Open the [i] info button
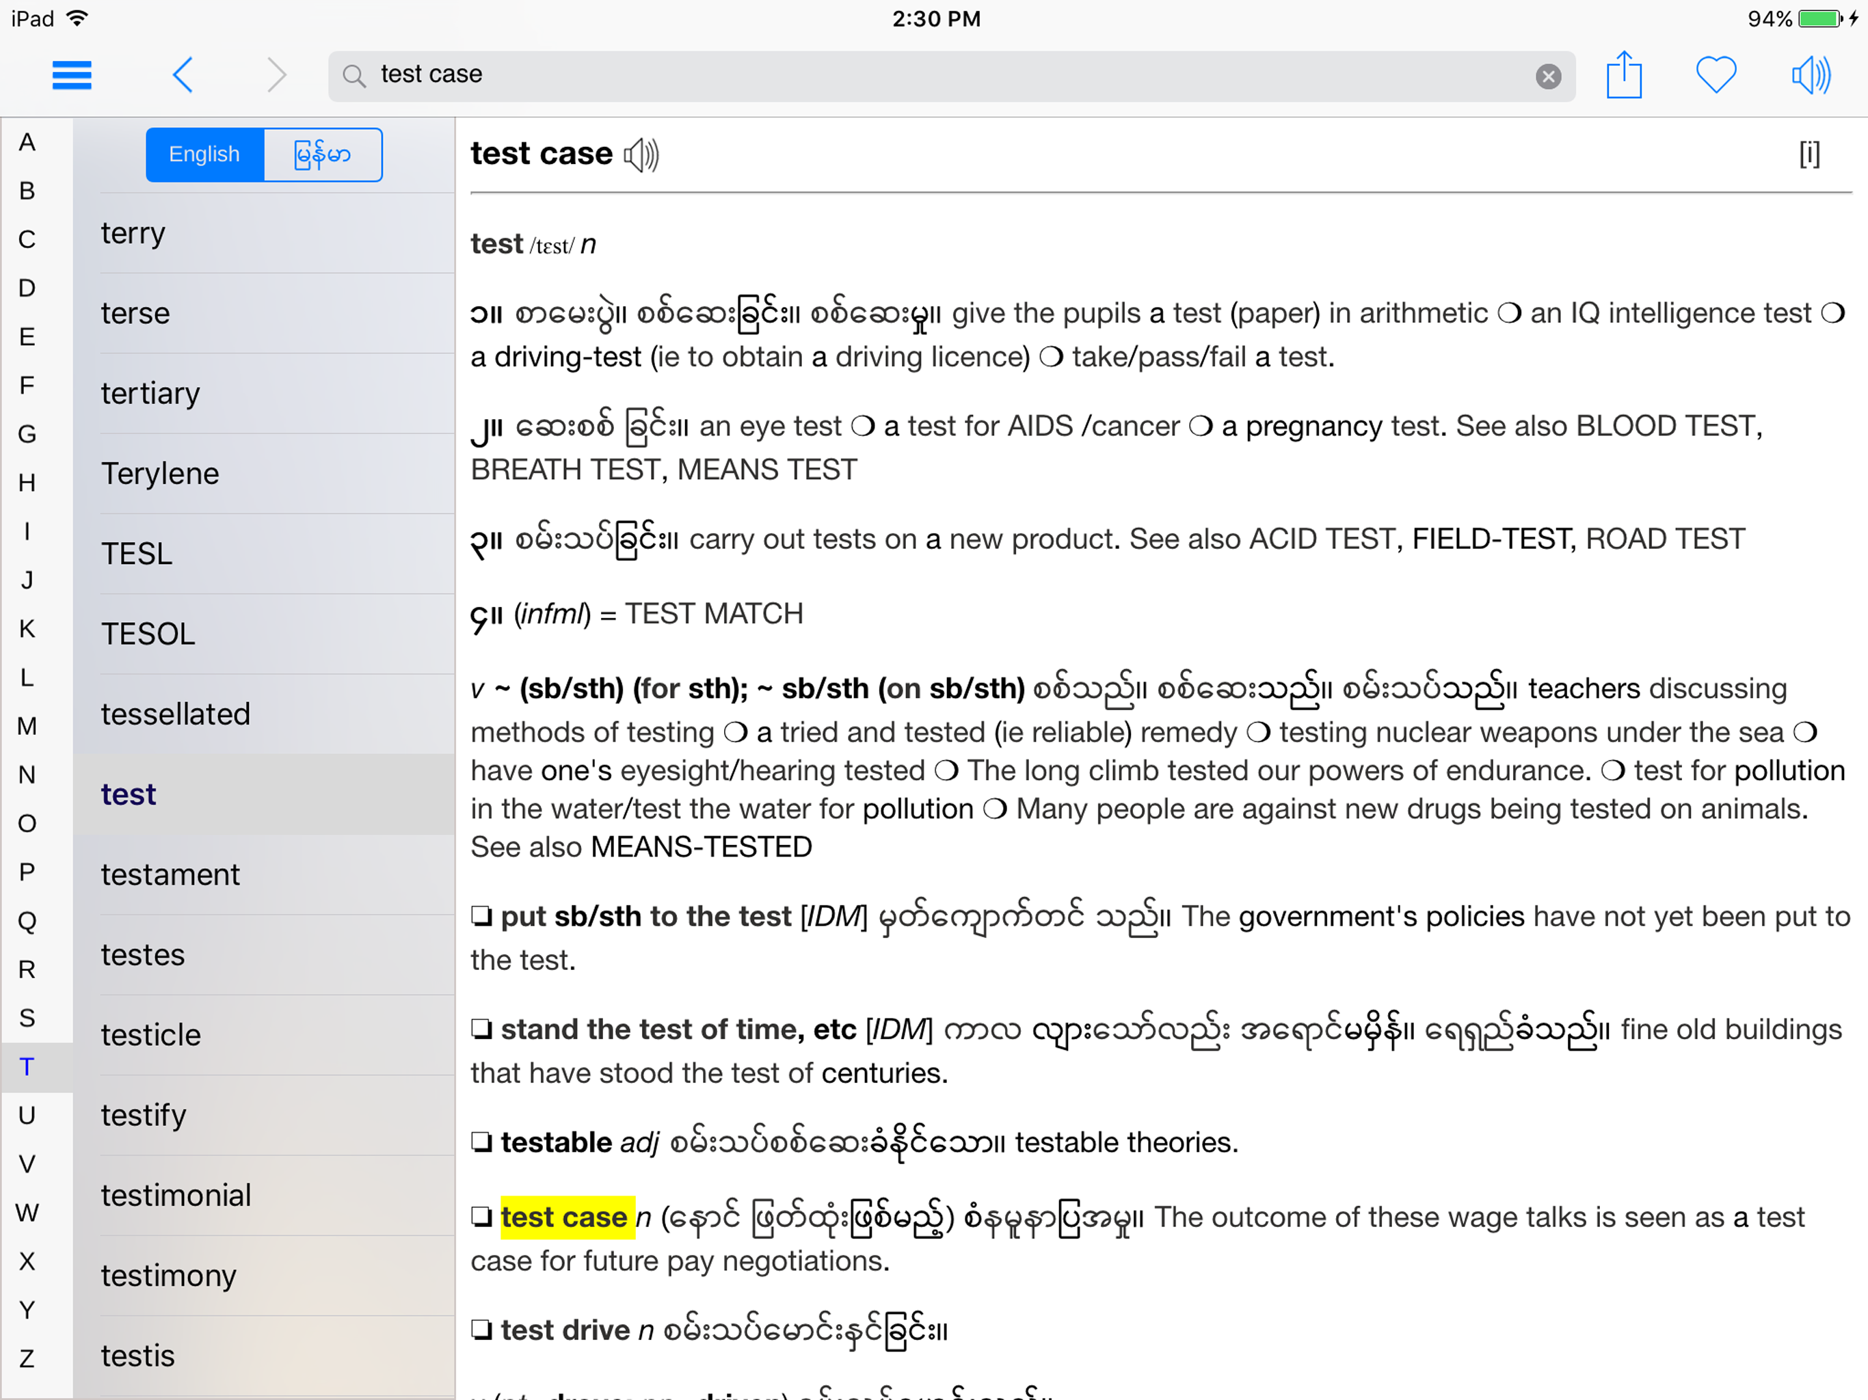1868x1400 pixels. (1808, 154)
